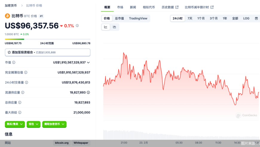The width and height of the screenshot is (260, 147).
Task: Open the bitcoin.org website link
Action: point(62,143)
